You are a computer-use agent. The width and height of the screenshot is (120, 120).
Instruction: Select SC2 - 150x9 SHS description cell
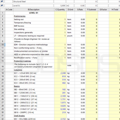coord(34,76)
